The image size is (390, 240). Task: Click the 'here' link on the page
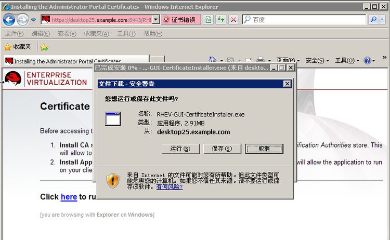[x=69, y=197]
